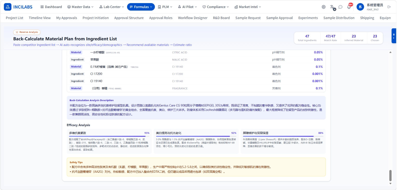Open the Master Data dropdown menu
The image size is (397, 190).
point(80,7)
